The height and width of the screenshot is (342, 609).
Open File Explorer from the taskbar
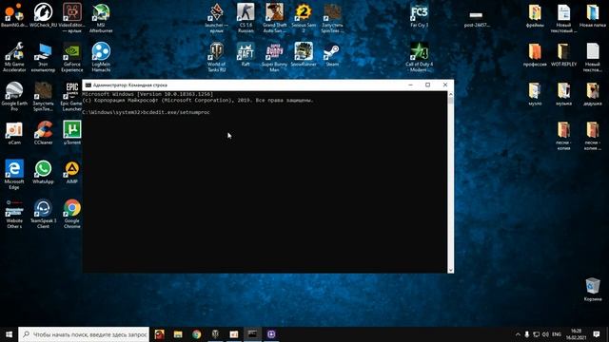click(178, 334)
